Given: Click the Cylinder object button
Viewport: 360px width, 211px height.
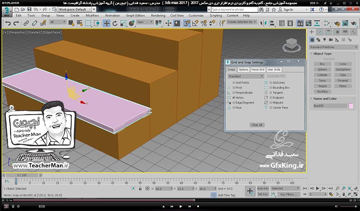Looking at the screenshot, I should click(x=322, y=75).
